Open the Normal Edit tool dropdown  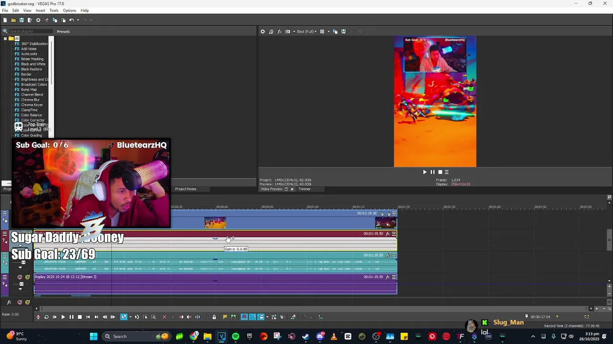(130, 317)
